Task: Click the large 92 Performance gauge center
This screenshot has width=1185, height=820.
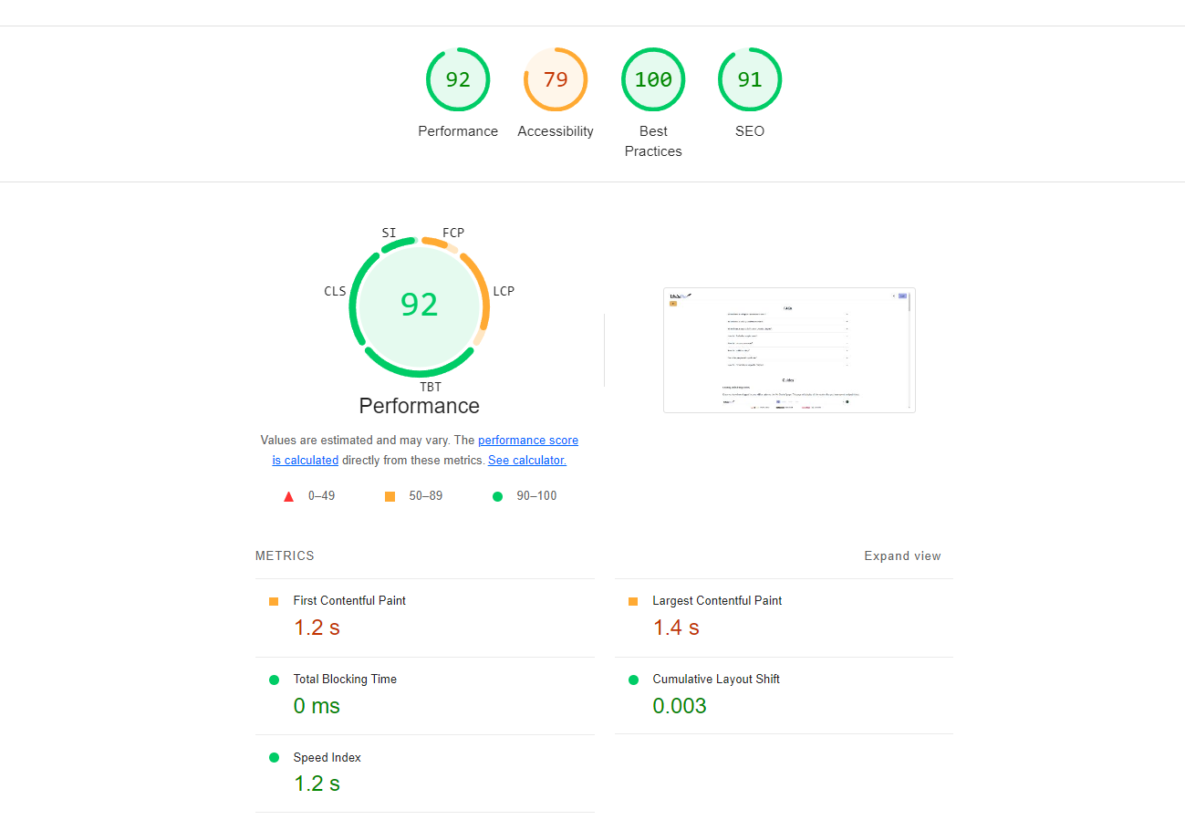Action: coord(420,305)
